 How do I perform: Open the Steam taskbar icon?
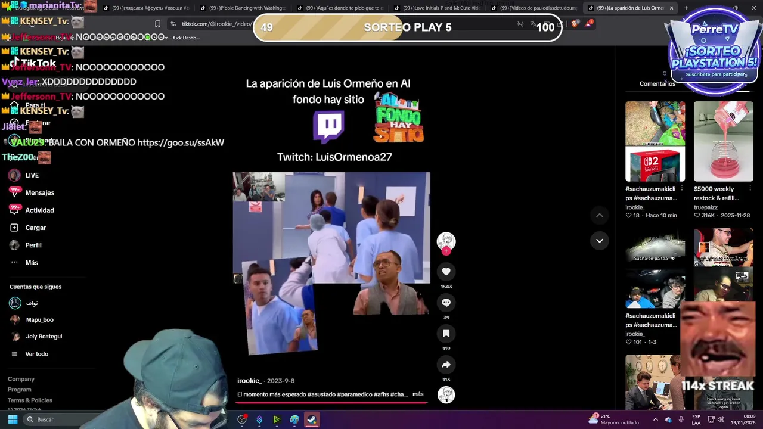coord(312,419)
